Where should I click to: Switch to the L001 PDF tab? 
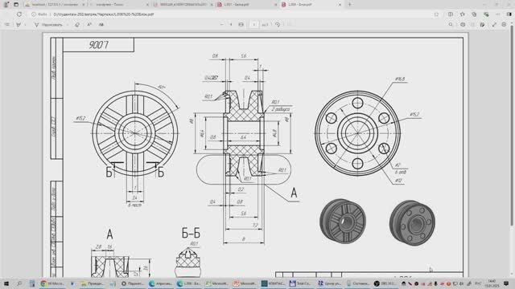(247, 5)
